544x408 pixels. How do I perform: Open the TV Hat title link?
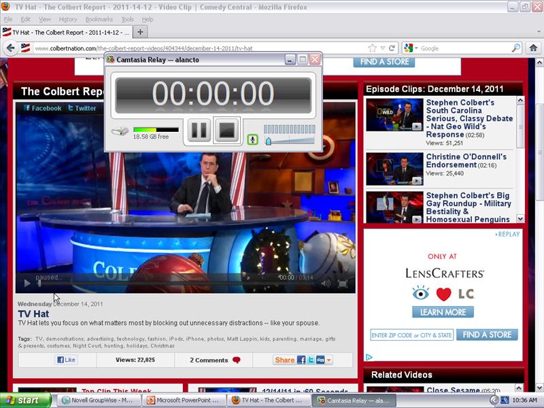33,313
